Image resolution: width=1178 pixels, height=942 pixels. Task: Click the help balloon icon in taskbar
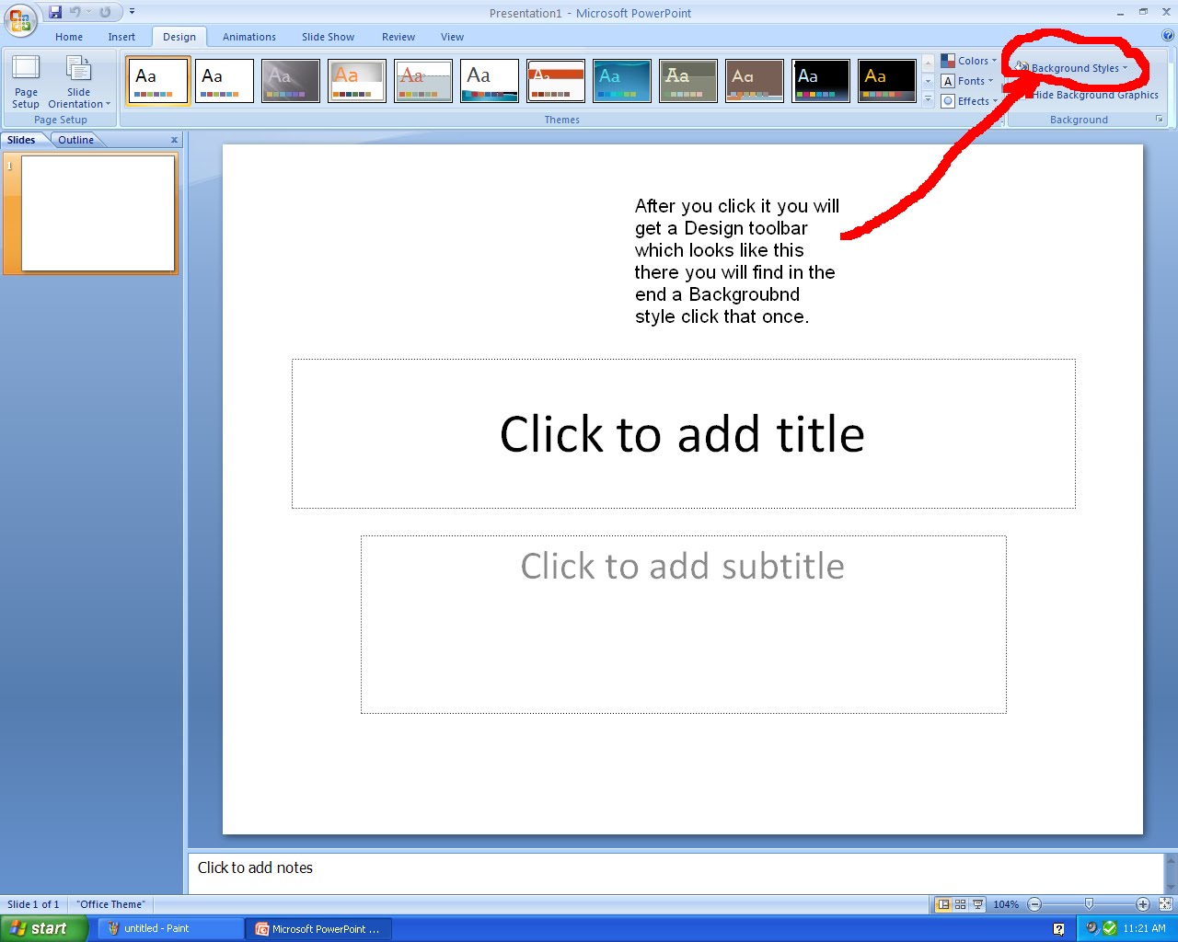coord(1058,928)
